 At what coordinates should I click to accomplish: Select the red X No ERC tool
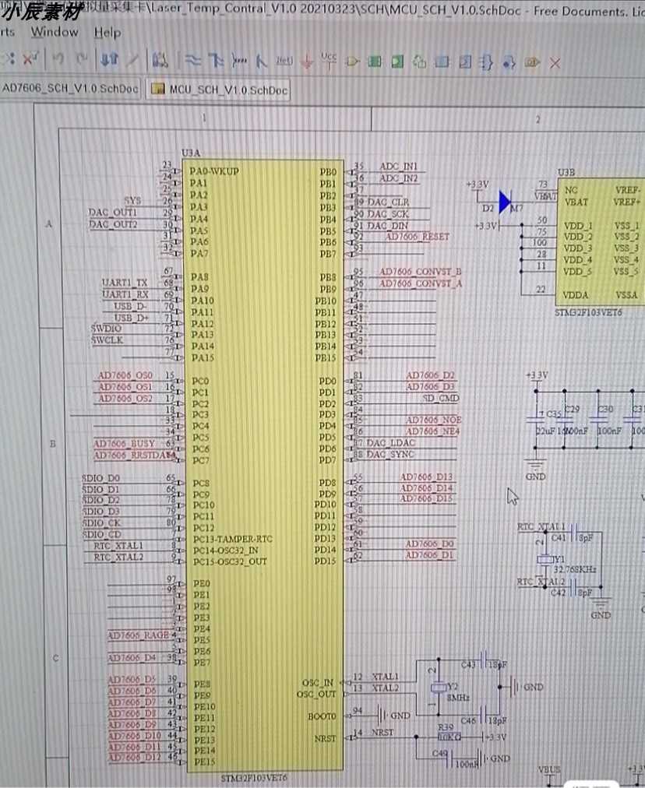555,63
